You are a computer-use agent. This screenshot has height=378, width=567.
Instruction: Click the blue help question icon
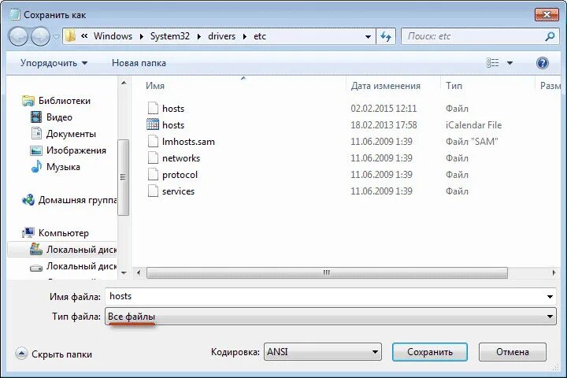543,63
